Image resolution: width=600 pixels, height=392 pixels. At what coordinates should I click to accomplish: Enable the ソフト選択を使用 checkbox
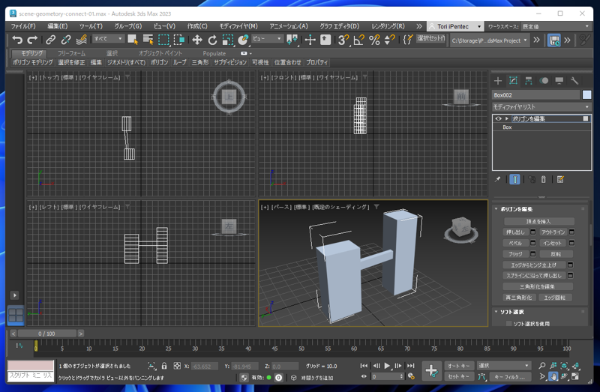(x=509, y=324)
